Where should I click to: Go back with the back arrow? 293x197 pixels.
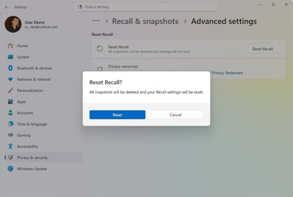7,7
